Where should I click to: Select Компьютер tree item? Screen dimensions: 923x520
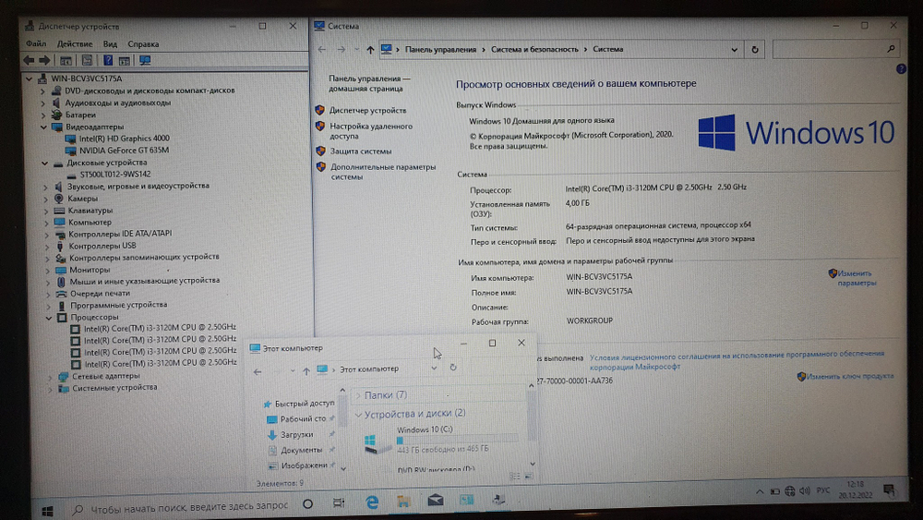90,222
